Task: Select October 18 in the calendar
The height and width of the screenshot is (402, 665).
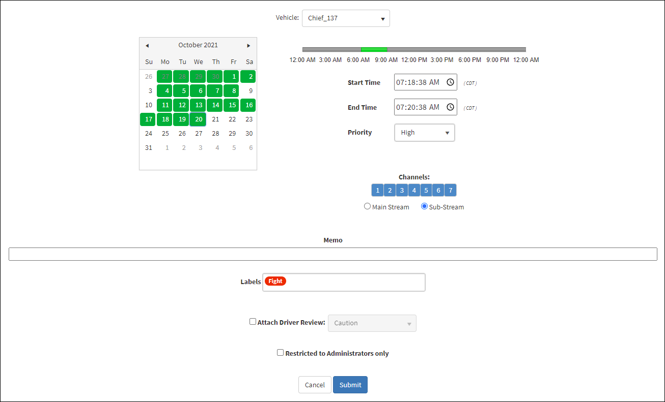Action: [x=164, y=119]
